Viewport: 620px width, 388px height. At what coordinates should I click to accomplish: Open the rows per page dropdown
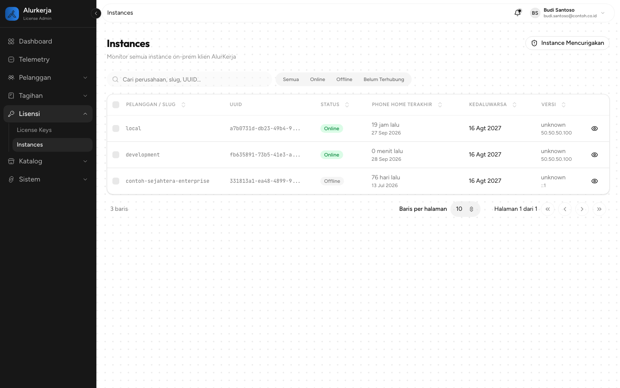click(x=465, y=209)
